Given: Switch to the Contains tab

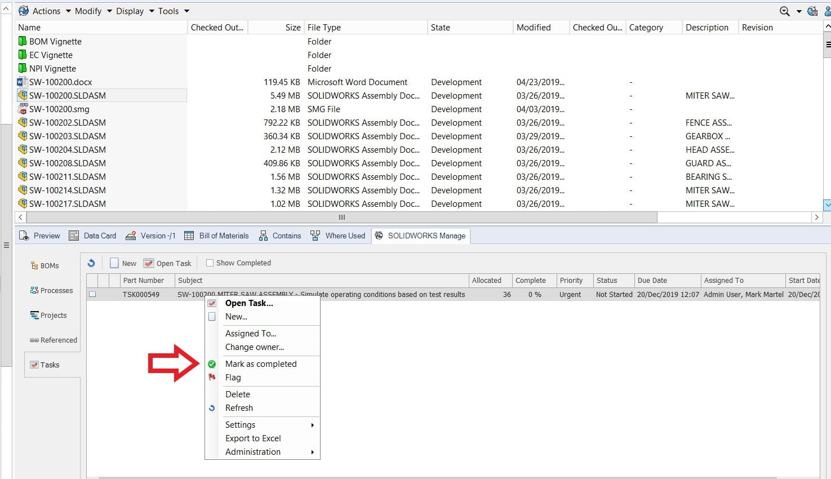Looking at the screenshot, I should 280,236.
